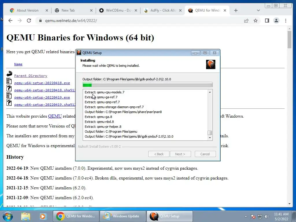Open the taskbar clock and date
Screen dimensions: 296x222
click(x=281, y=217)
